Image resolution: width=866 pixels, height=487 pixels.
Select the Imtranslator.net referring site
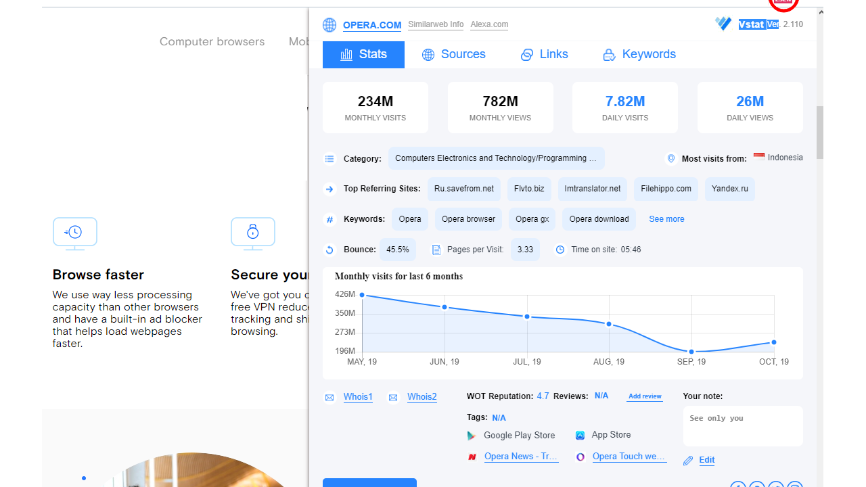tap(593, 189)
